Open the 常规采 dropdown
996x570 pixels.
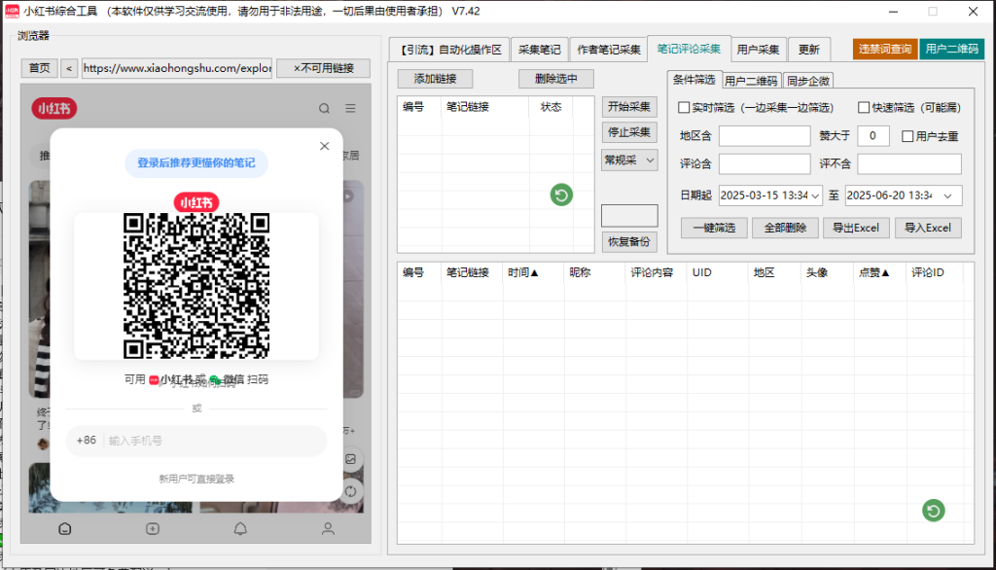629,160
